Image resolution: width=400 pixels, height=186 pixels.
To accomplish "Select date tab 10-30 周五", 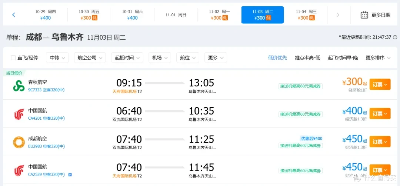I will coord(89,15).
